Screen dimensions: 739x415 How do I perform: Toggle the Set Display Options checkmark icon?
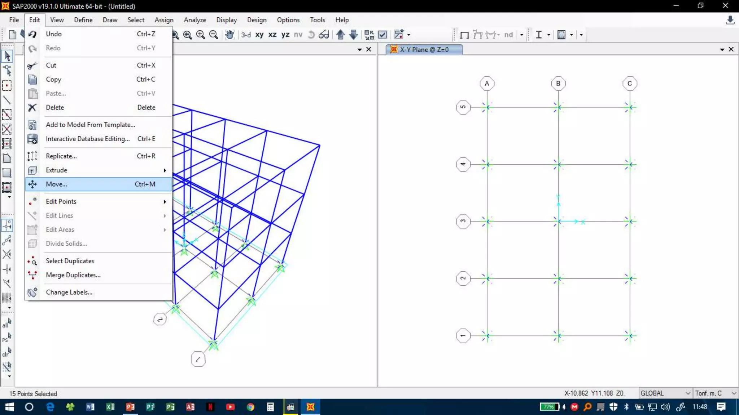coord(382,35)
